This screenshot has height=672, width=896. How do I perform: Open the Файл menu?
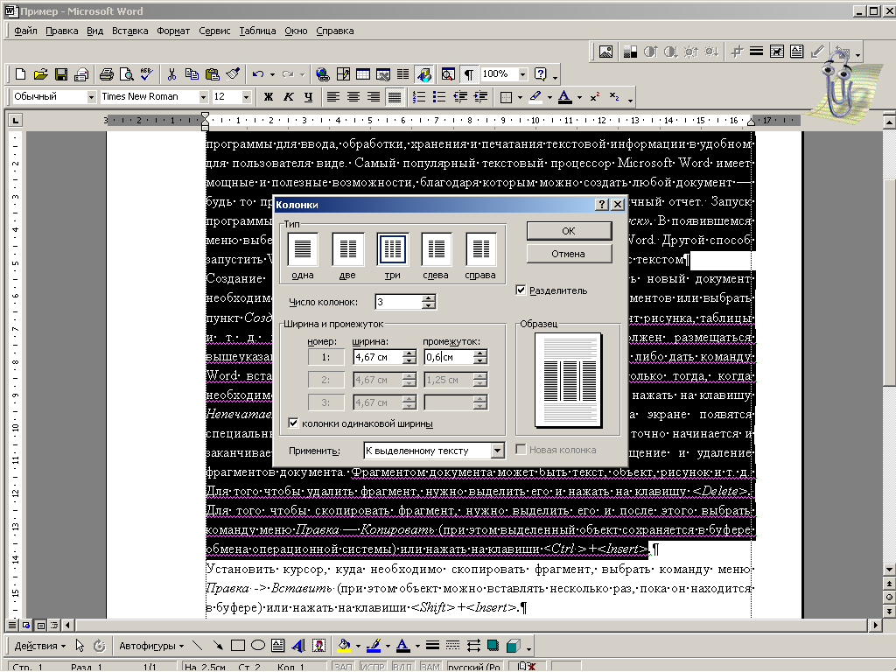(25, 31)
